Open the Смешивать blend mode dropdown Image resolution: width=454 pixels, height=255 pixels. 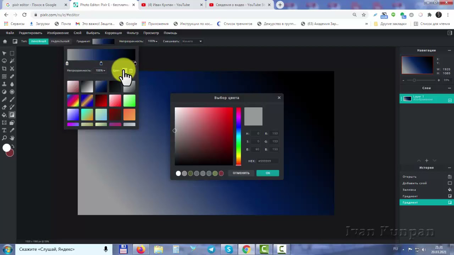click(x=192, y=41)
